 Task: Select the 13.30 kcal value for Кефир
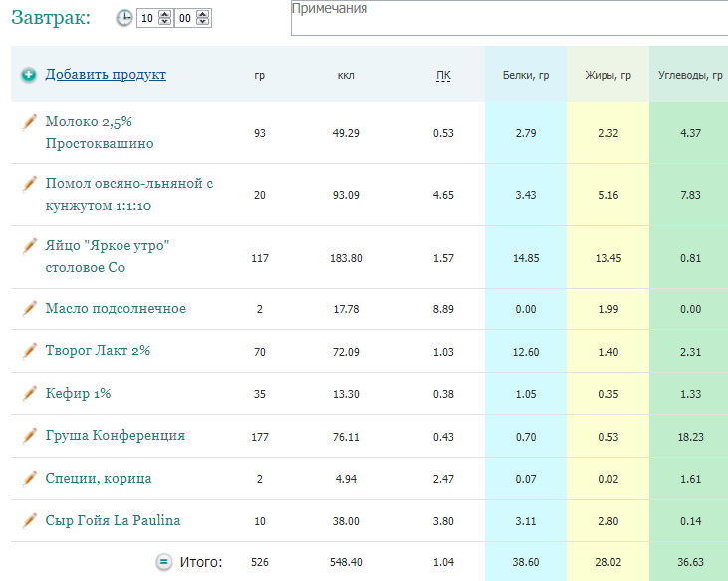coord(346,394)
